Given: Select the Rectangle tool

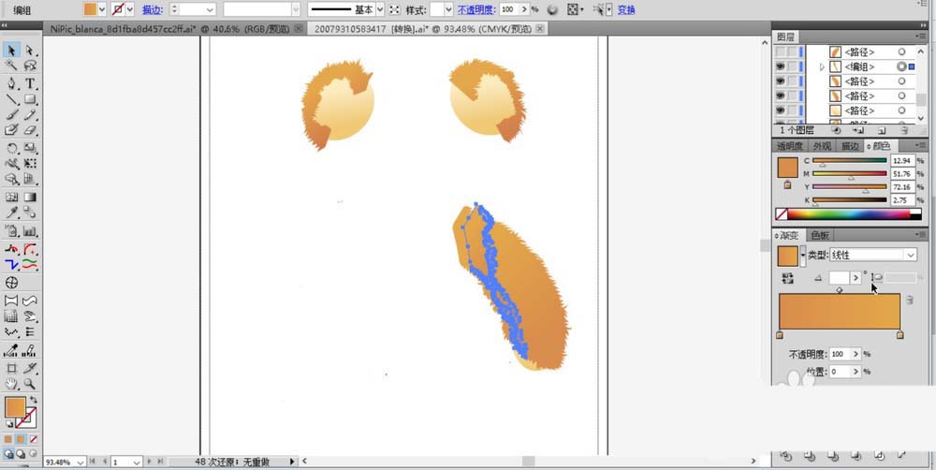Looking at the screenshot, I should [x=30, y=99].
